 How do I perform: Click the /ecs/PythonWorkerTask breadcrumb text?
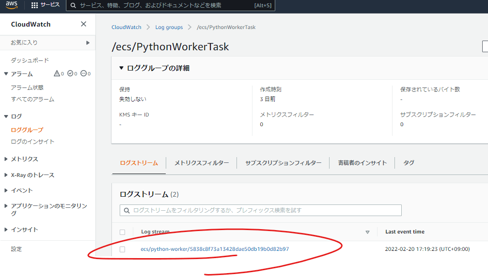click(226, 28)
